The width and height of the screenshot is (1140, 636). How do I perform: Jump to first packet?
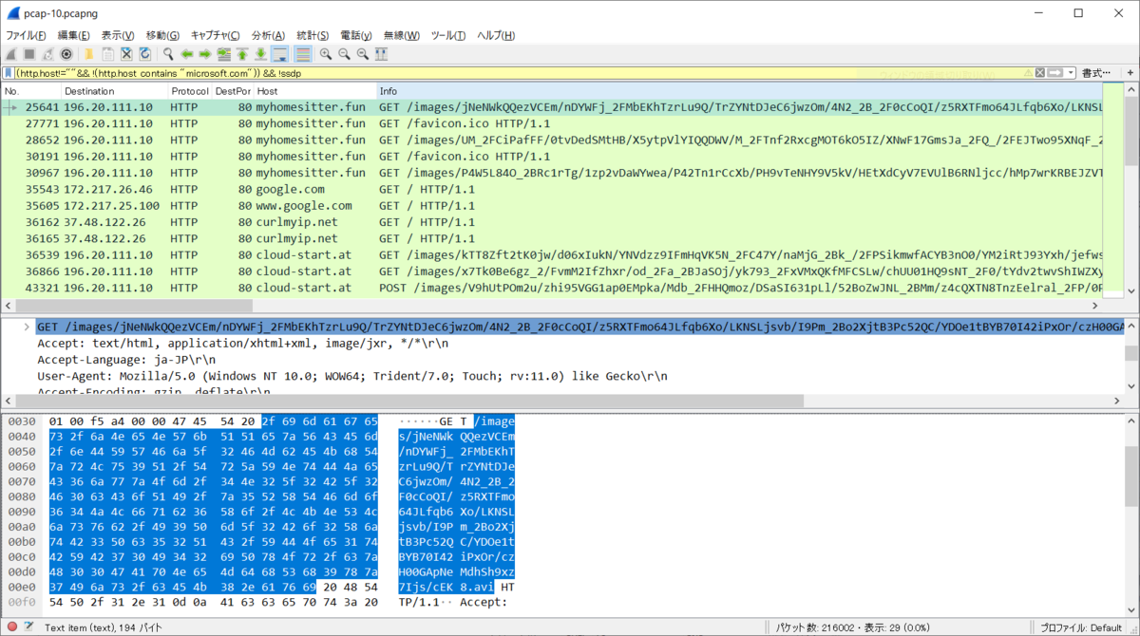(x=242, y=54)
